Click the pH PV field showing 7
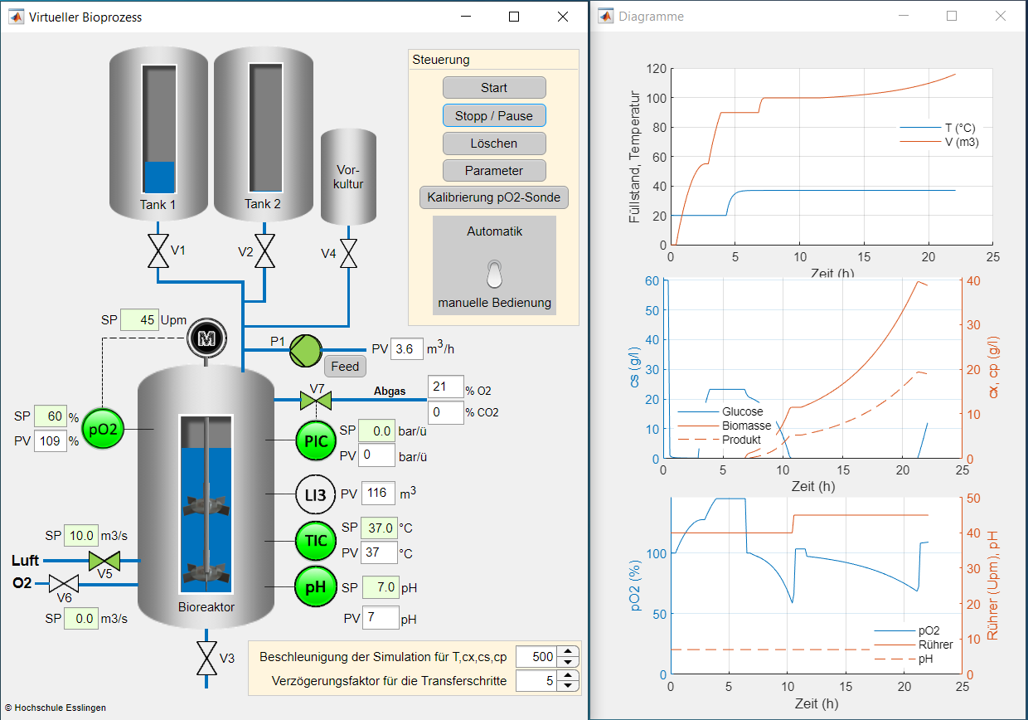This screenshot has height=720, width=1028. pos(380,618)
